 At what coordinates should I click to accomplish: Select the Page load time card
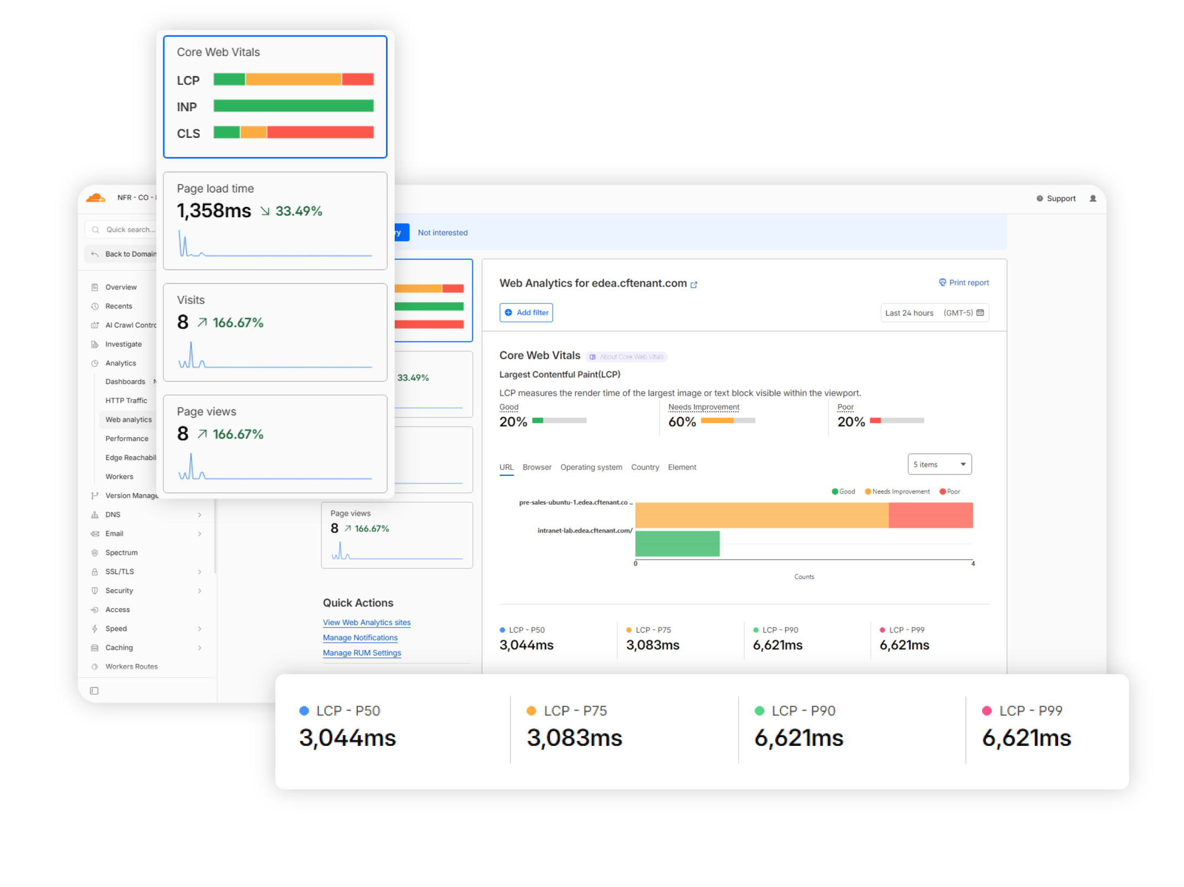pos(275,220)
